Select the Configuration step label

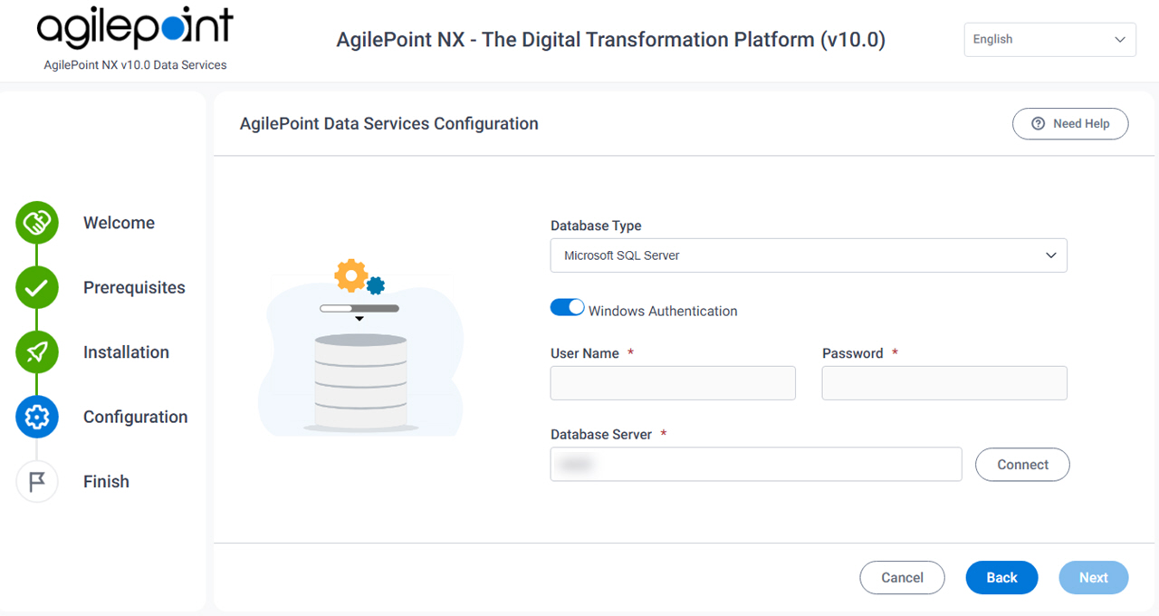pyautogui.click(x=136, y=417)
